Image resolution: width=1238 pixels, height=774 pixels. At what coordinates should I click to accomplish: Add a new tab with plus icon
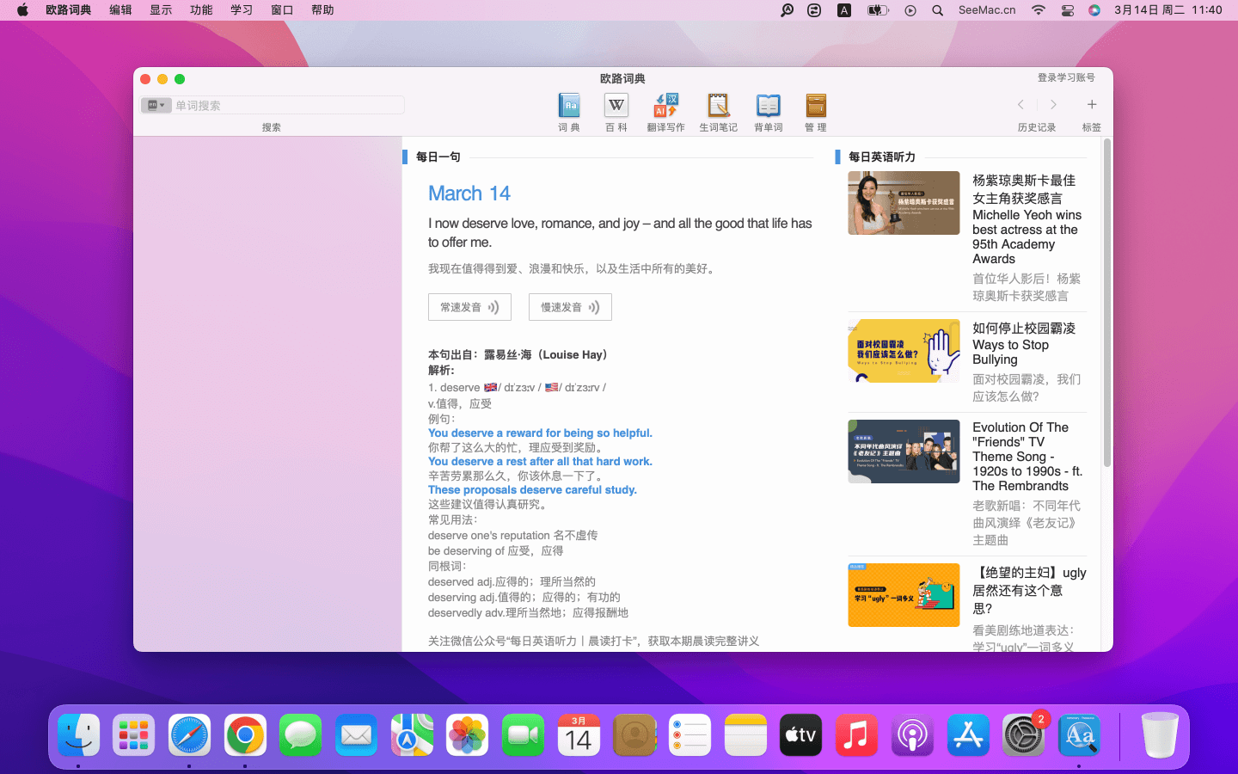(x=1091, y=105)
